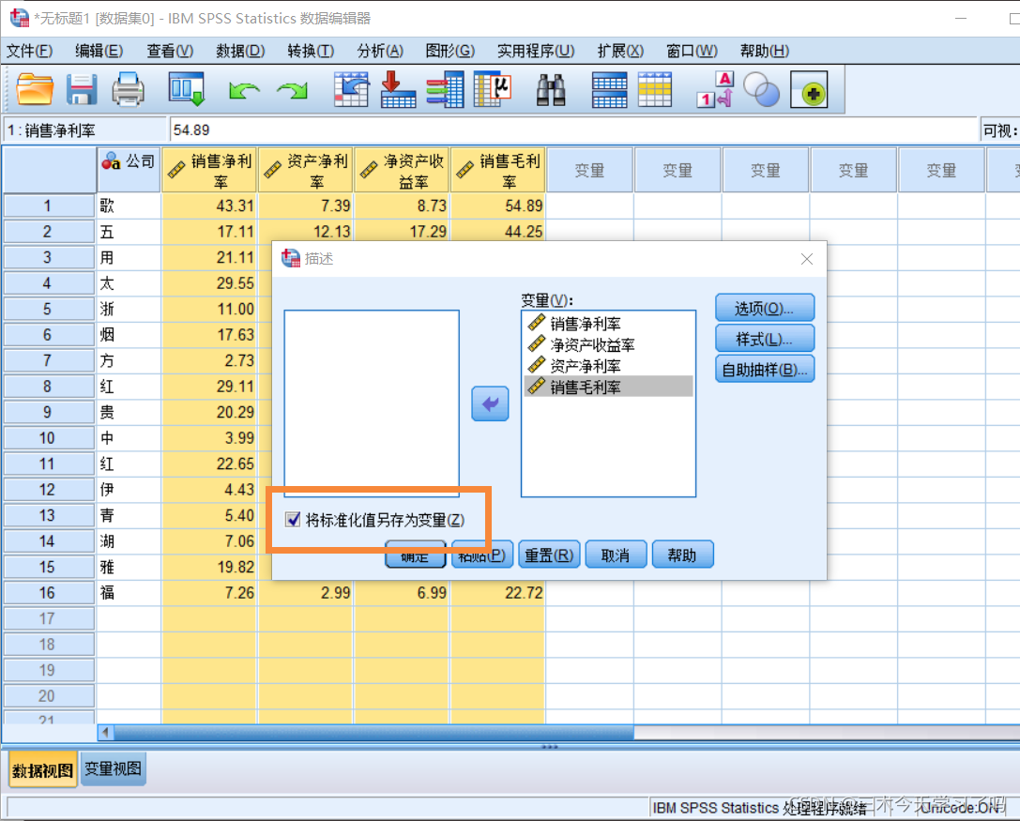Save the dataset with the floppy disk icon
This screenshot has width=1020, height=821.
click(x=82, y=89)
